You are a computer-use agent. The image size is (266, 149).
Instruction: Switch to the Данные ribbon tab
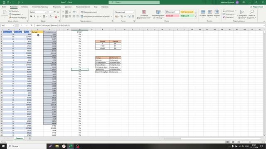(x=68, y=7)
